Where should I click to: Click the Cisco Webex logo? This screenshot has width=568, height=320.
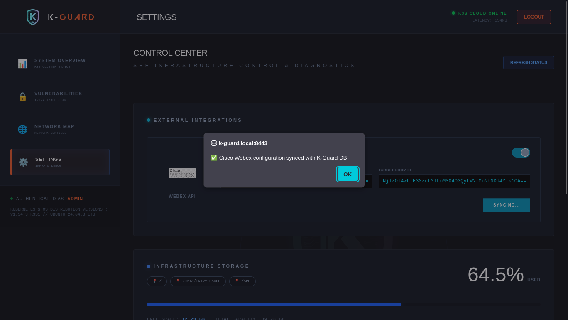pyautogui.click(x=182, y=173)
